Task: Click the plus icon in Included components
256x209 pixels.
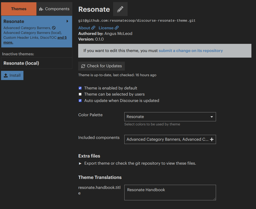Action: pyautogui.click(x=212, y=139)
